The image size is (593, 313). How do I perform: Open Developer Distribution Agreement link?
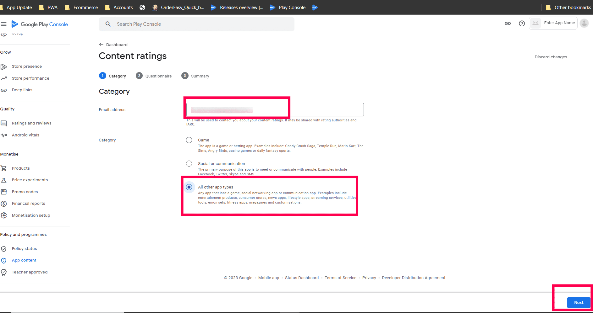point(414,278)
